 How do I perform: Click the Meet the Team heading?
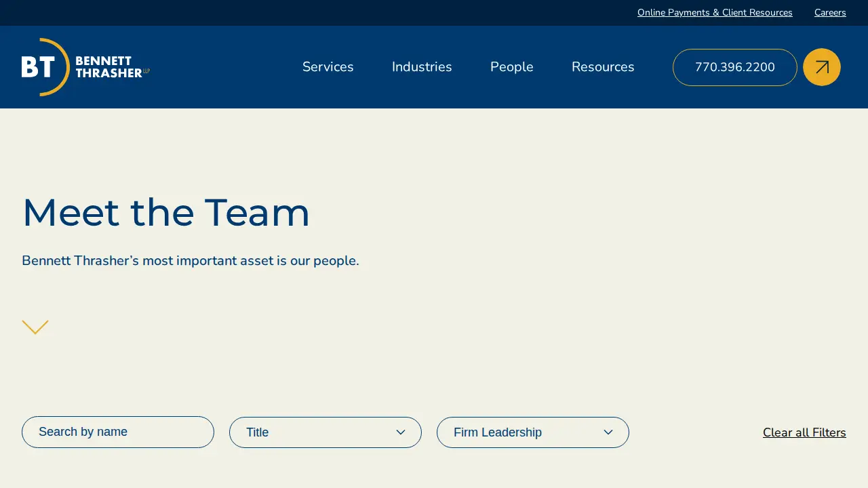[166, 212]
